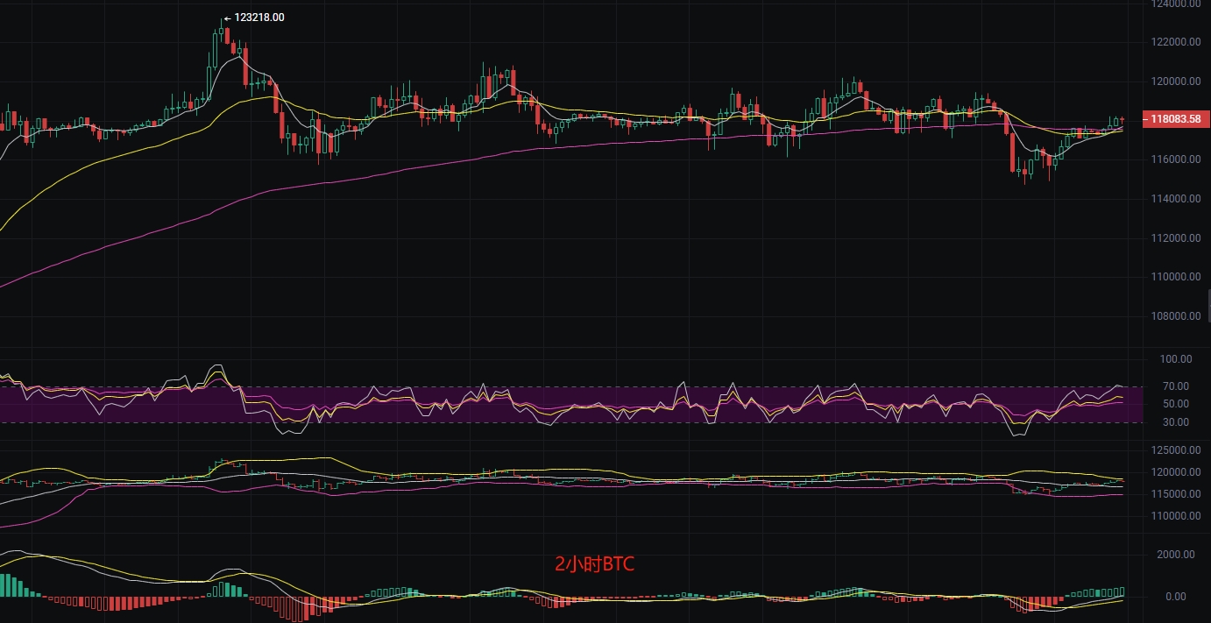The image size is (1211, 623).
Task: Click the 115000.00 label in the Bollinger panel
Action: pos(1176,494)
